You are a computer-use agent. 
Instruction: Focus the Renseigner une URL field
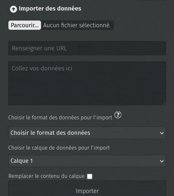coord(87,48)
